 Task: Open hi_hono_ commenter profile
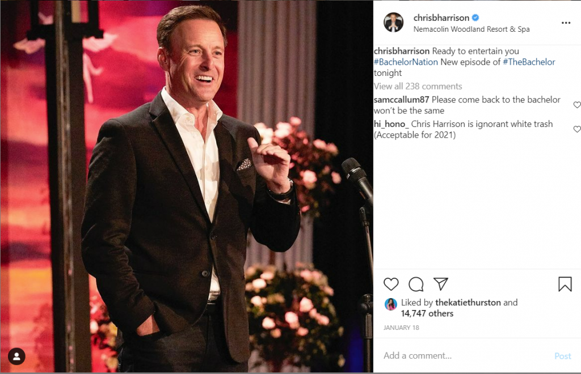(x=391, y=124)
